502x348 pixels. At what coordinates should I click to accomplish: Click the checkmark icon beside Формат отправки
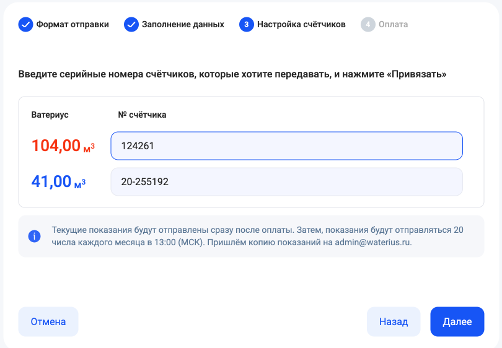click(x=25, y=25)
